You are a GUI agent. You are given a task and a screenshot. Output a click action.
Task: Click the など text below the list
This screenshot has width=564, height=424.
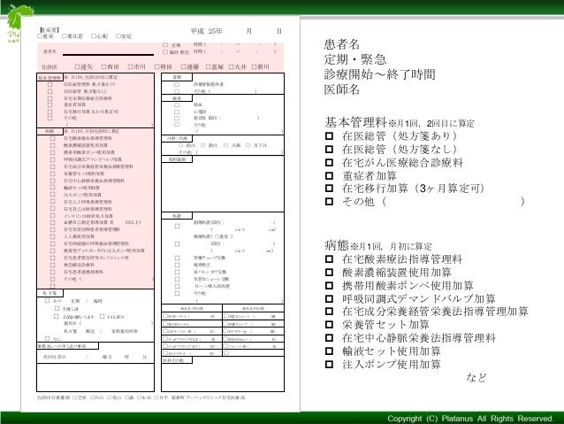click(476, 377)
